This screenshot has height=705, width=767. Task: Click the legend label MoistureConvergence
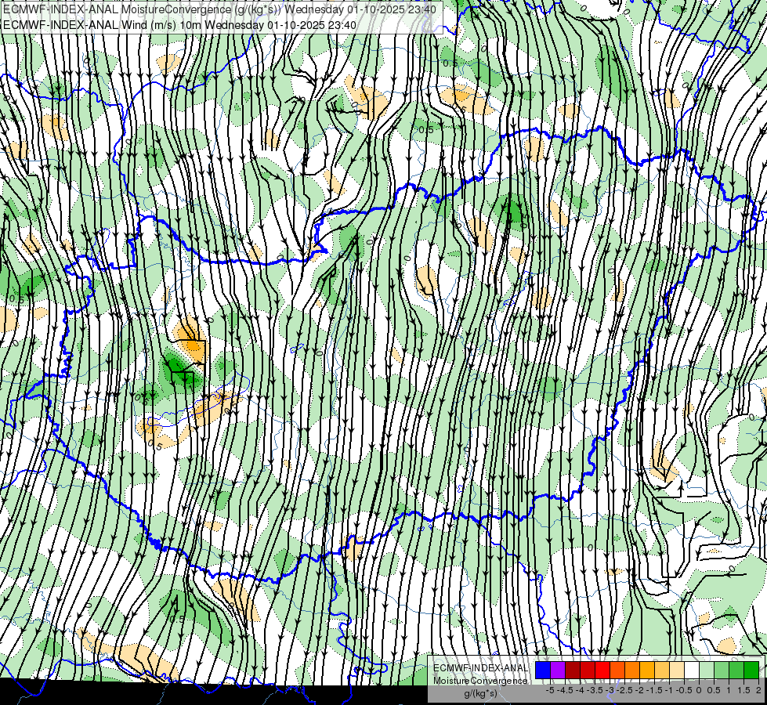pyautogui.click(x=480, y=681)
